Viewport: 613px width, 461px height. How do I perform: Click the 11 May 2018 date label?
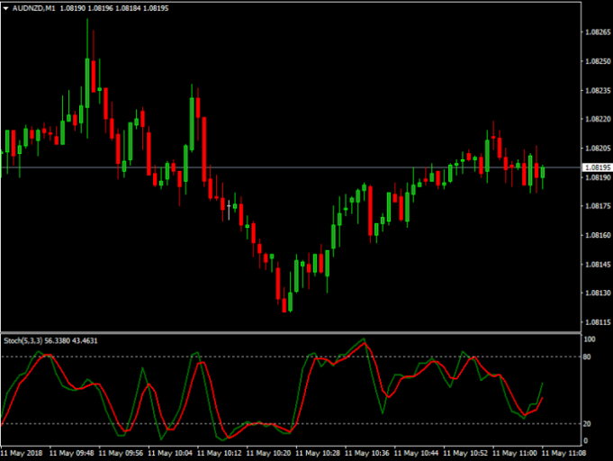pyautogui.click(x=23, y=453)
